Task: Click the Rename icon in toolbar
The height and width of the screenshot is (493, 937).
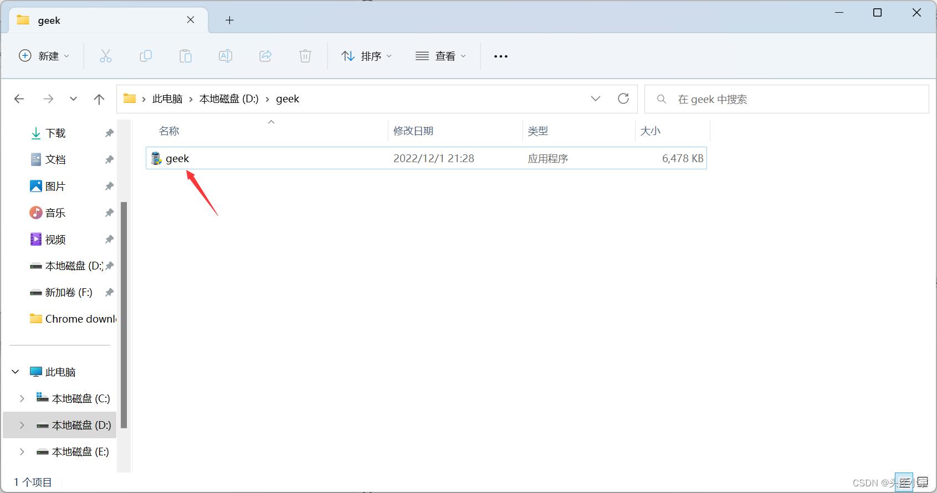Action: pos(226,56)
